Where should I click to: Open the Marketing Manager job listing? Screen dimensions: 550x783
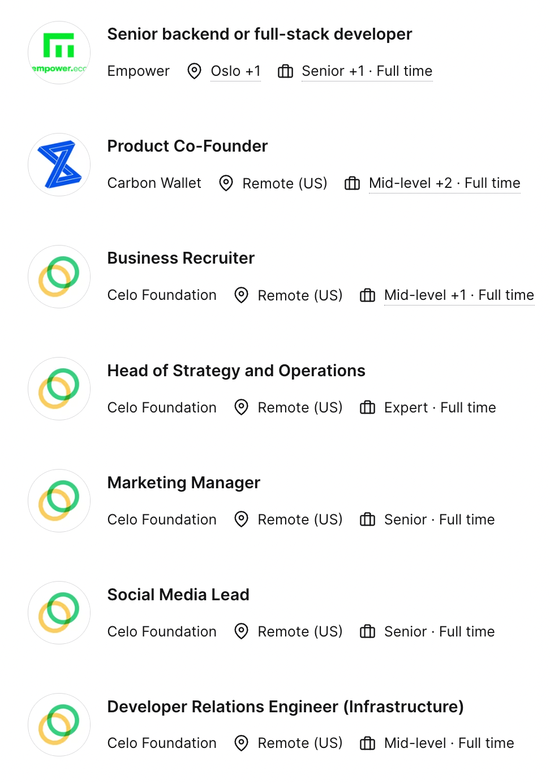pyautogui.click(x=184, y=483)
